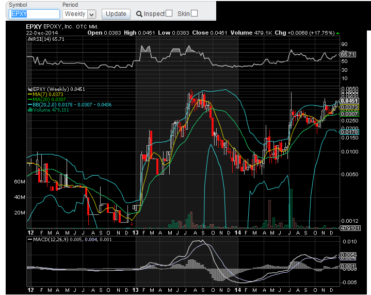371x295 pixels.
Task: Click the volume axis tag 479101
Action: pos(350,228)
